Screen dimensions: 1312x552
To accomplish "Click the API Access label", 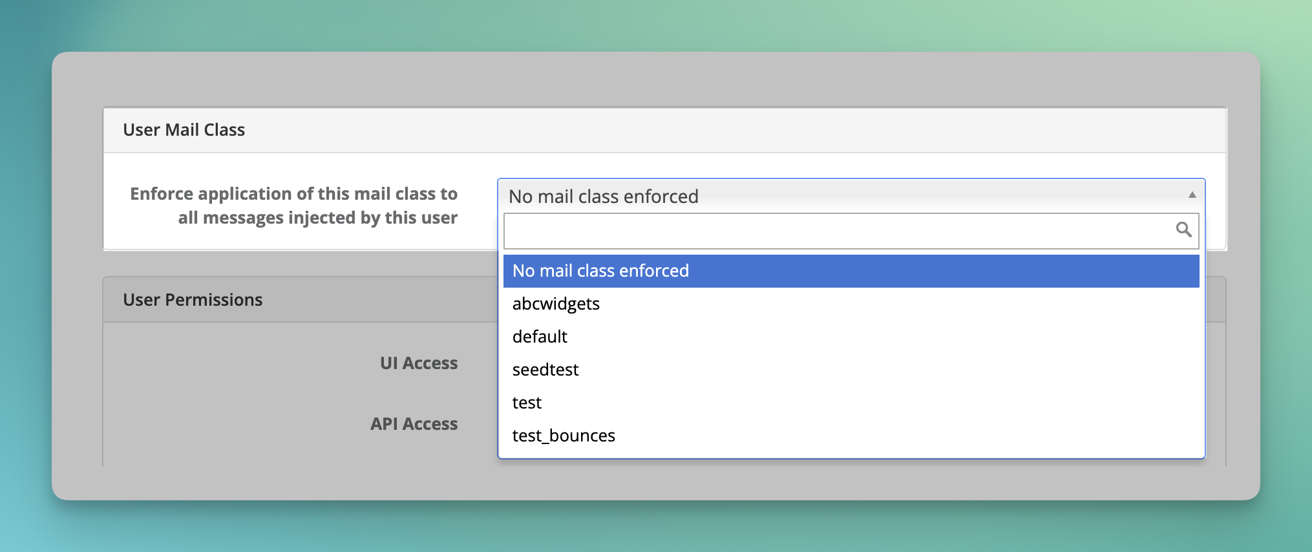I will [x=414, y=424].
